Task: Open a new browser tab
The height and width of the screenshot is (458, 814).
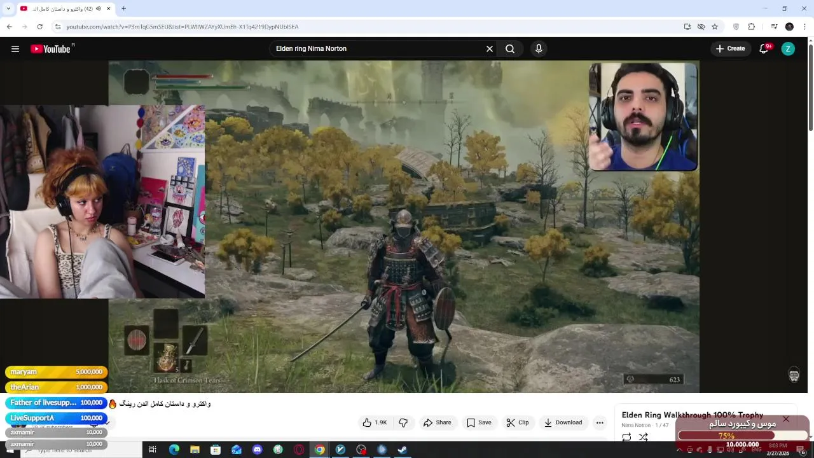Action: (x=123, y=9)
